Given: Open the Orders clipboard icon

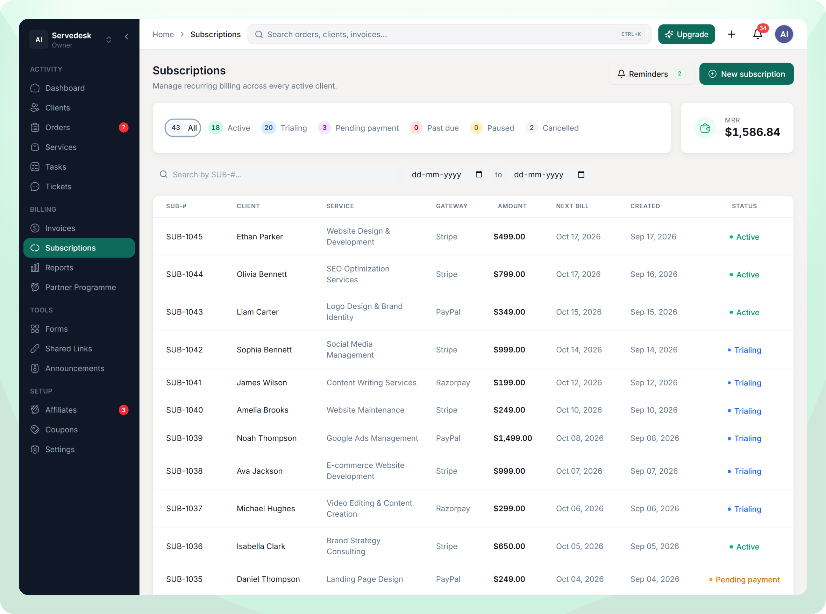Looking at the screenshot, I should (x=35, y=127).
